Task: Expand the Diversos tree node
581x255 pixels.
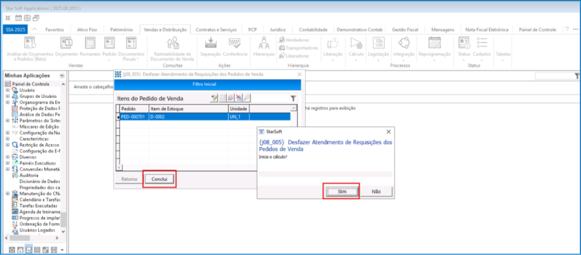Action: [x=7, y=157]
